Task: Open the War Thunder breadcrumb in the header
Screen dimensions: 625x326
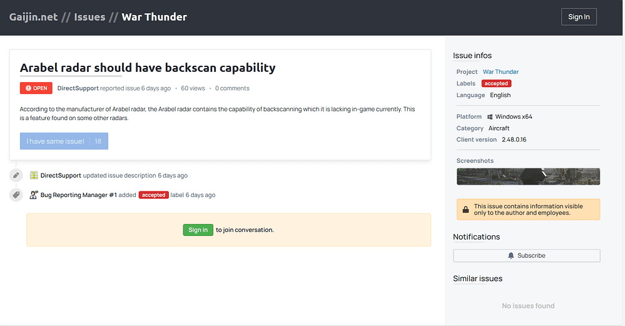Action: click(x=155, y=17)
